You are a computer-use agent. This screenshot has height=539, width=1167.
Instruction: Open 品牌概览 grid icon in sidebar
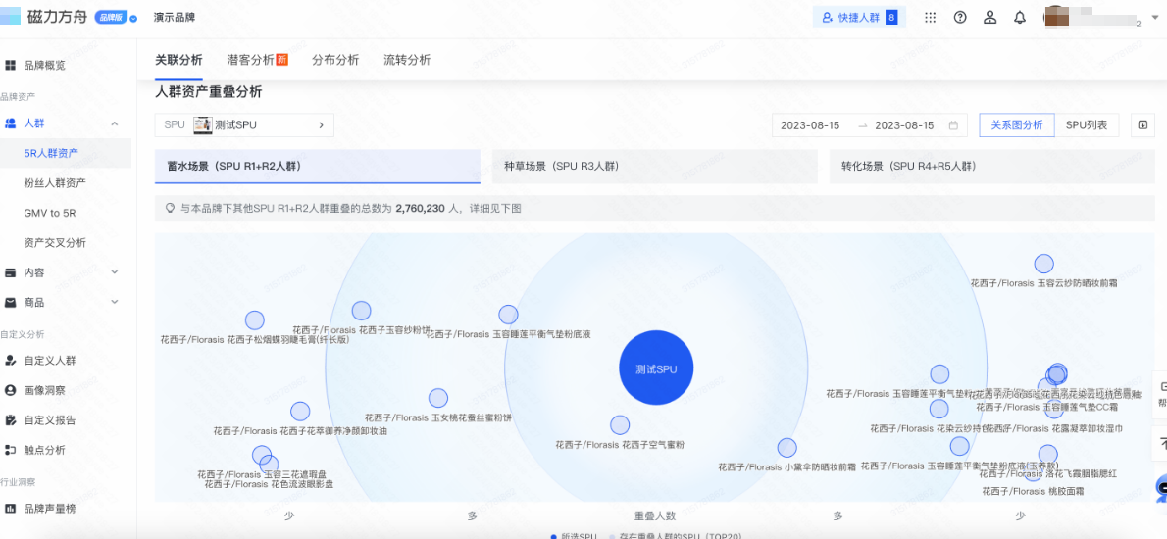coord(11,65)
